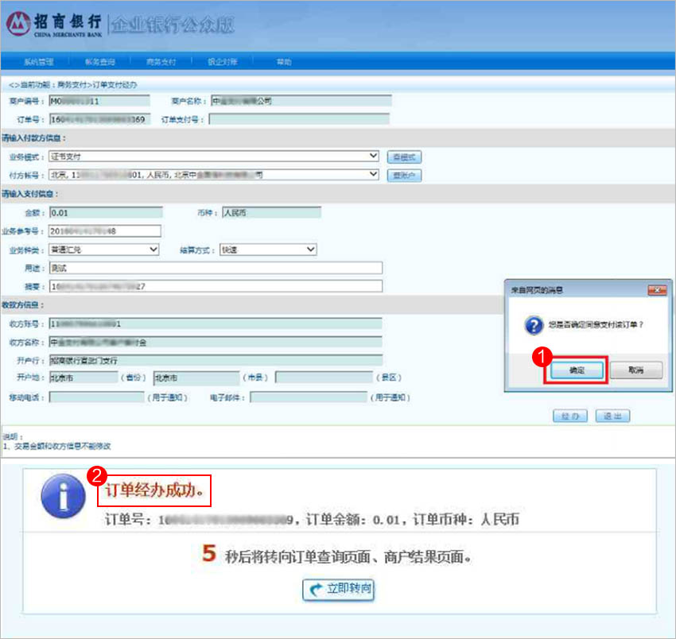
Task: Open the 系统管理 menu
Action: [x=39, y=62]
